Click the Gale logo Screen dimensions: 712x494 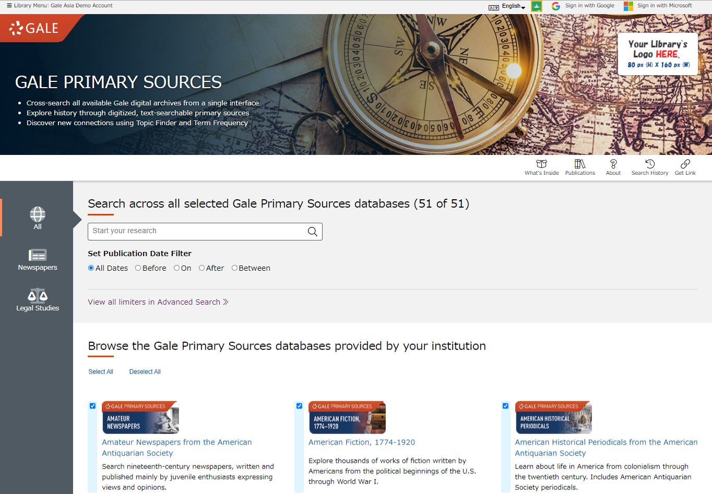[34, 28]
